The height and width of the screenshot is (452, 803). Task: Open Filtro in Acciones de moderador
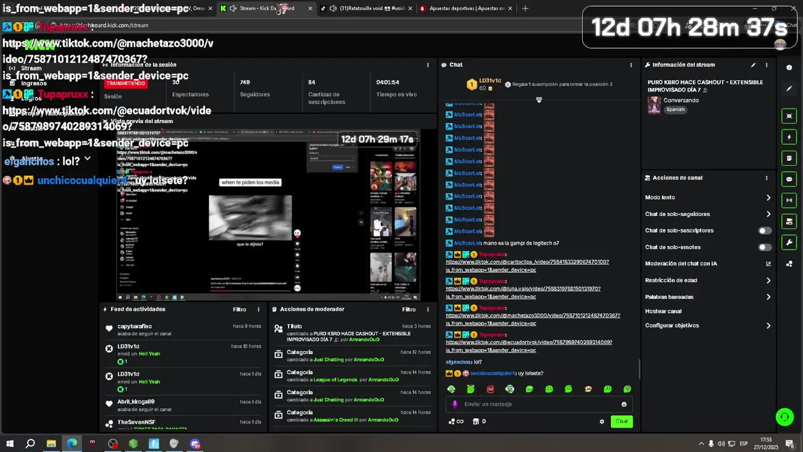pos(409,309)
